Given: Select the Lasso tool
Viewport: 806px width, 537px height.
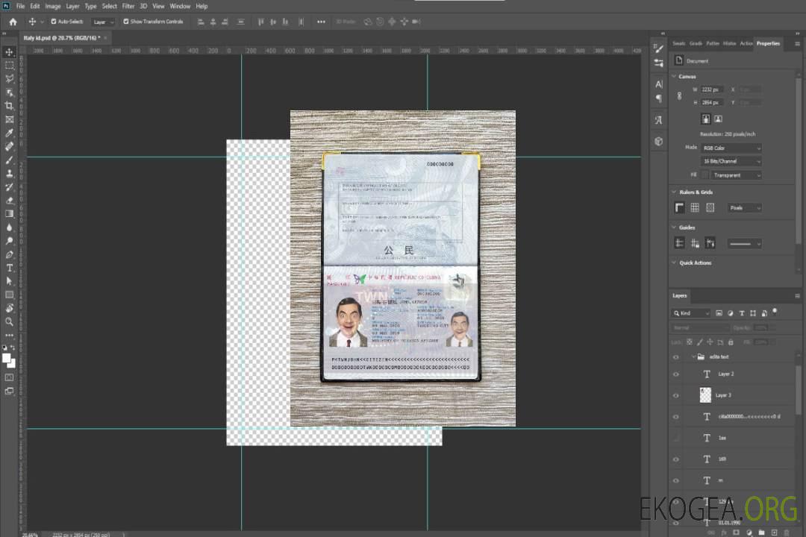Looking at the screenshot, I should [x=9, y=79].
